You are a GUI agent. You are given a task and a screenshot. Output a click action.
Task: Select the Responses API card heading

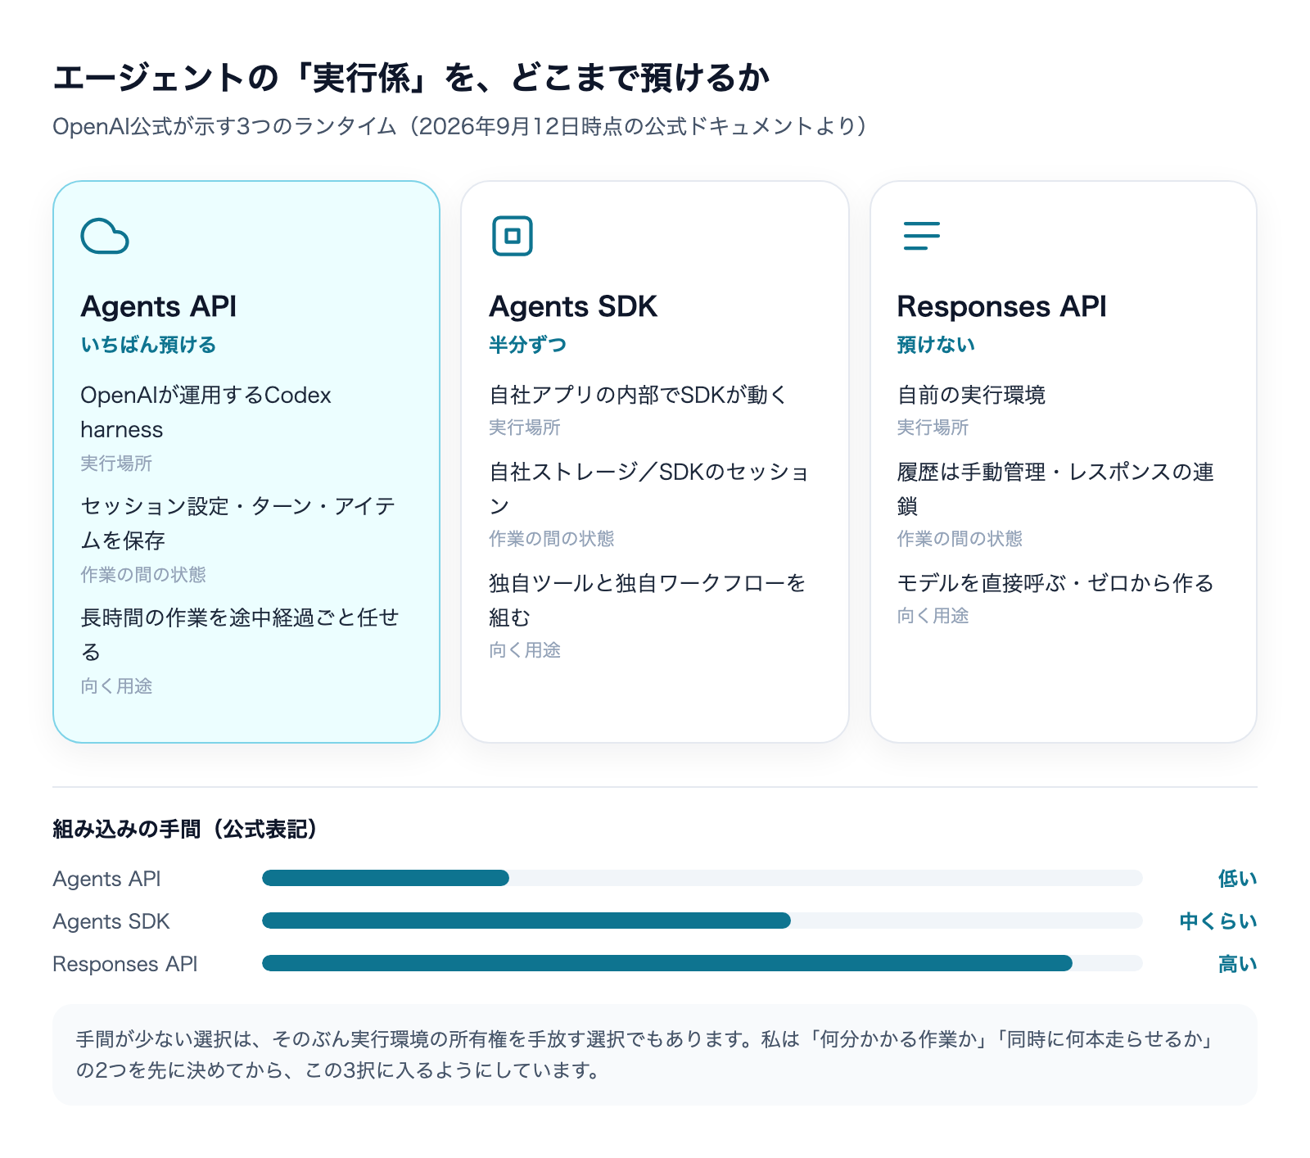pyautogui.click(x=1001, y=306)
